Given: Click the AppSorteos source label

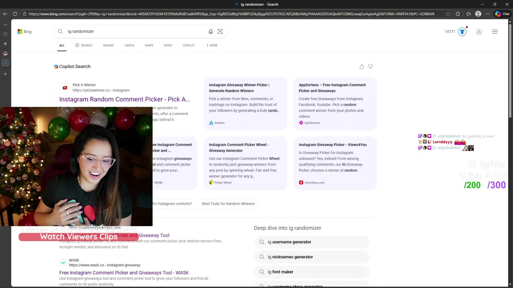Looking at the screenshot, I should pos(309,123).
